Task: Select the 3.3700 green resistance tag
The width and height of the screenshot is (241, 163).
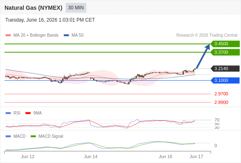Action: 225,52
